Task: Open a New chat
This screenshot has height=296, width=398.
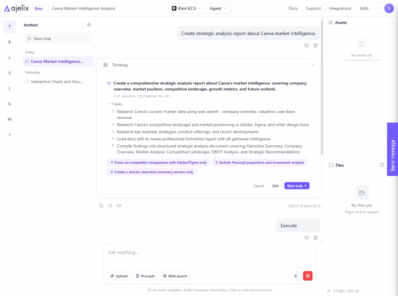Action: pyautogui.click(x=58, y=38)
